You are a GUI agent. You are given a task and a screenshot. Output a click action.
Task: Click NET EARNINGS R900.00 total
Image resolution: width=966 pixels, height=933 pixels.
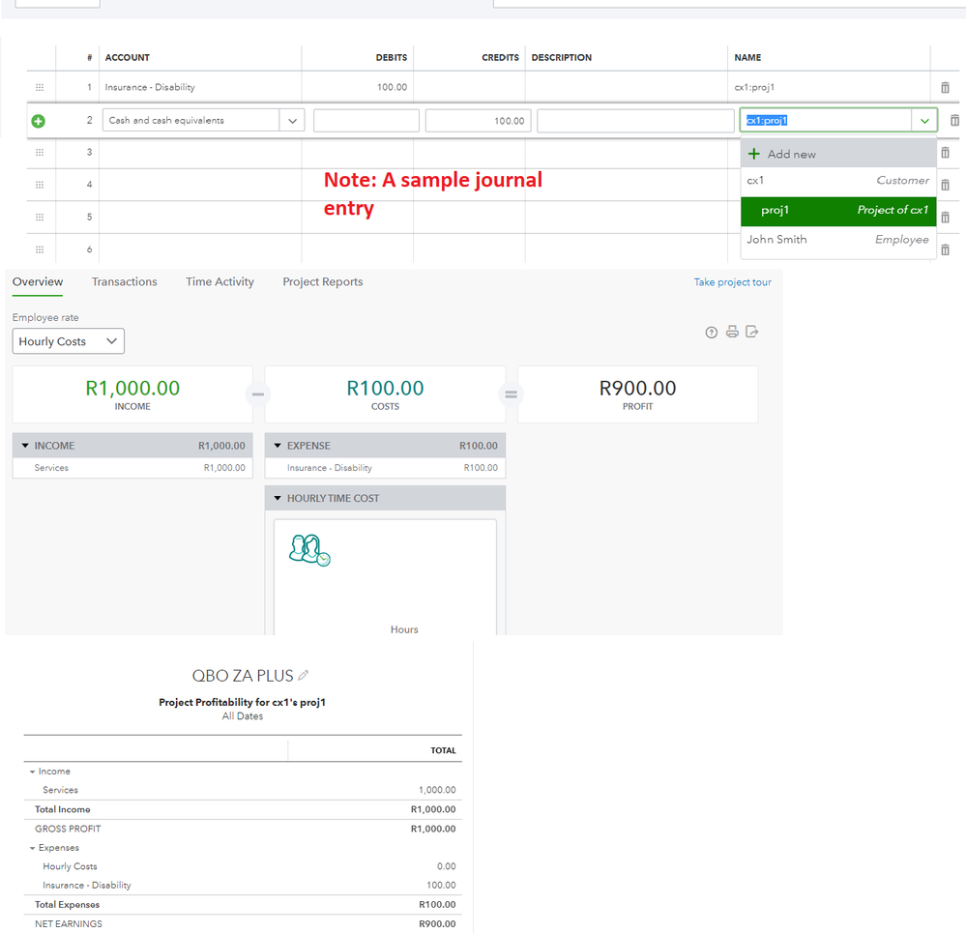point(437,923)
